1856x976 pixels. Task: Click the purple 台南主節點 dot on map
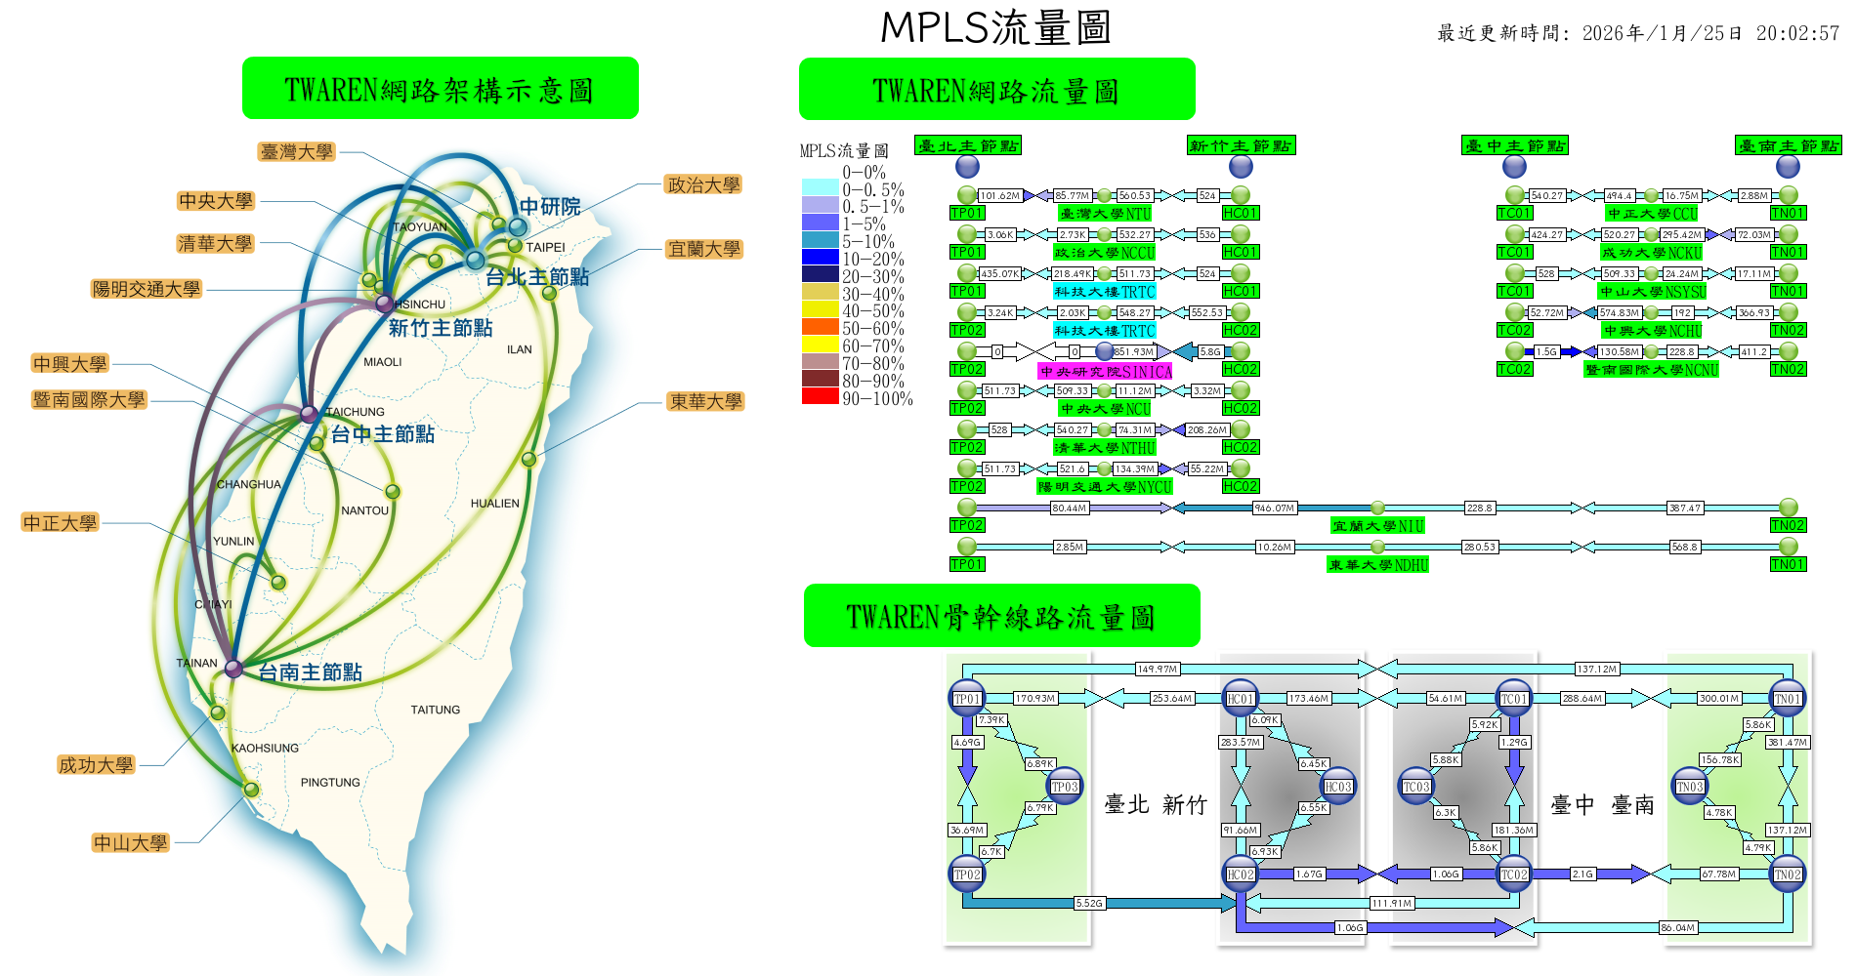(x=233, y=669)
